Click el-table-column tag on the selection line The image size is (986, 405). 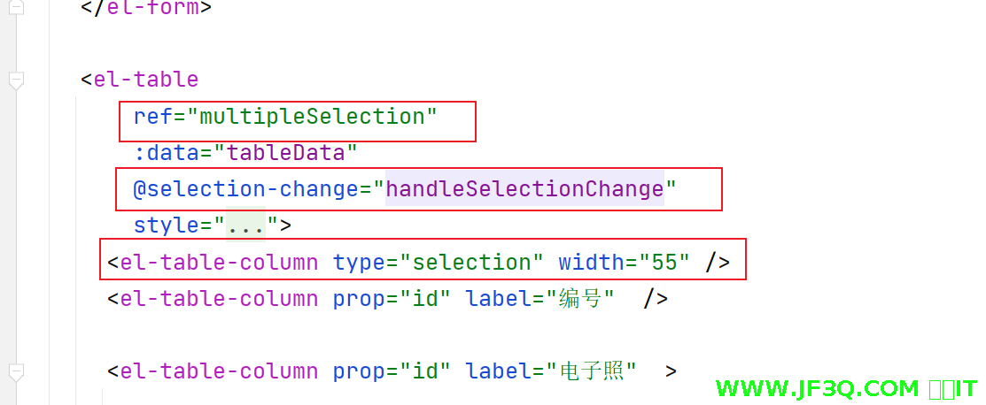pyautogui.click(x=218, y=263)
